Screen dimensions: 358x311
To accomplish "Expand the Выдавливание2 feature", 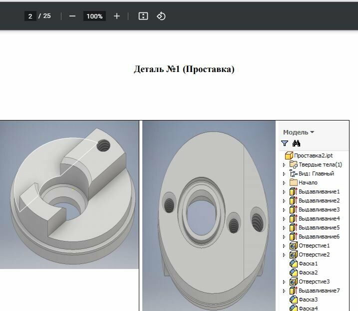I will coord(284,201).
